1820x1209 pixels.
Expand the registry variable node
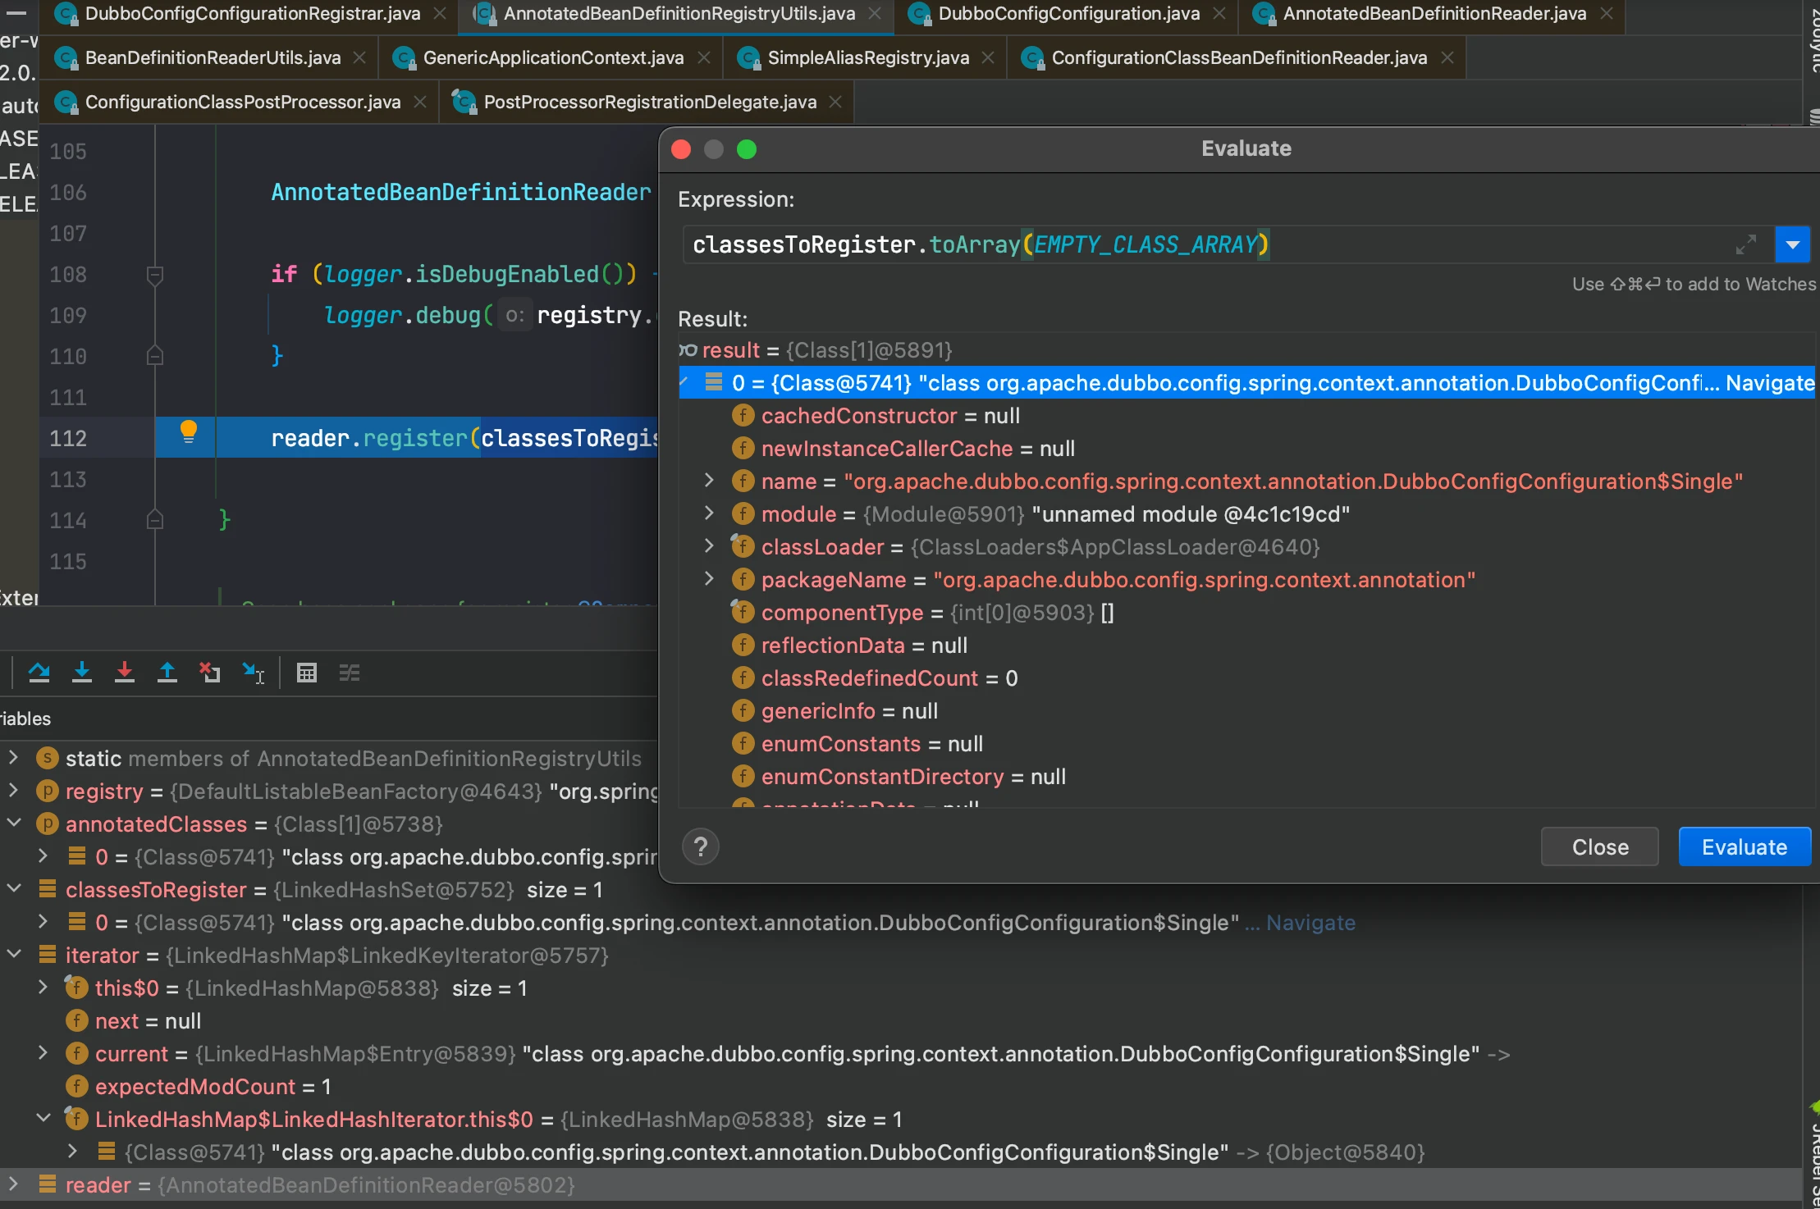point(13,790)
